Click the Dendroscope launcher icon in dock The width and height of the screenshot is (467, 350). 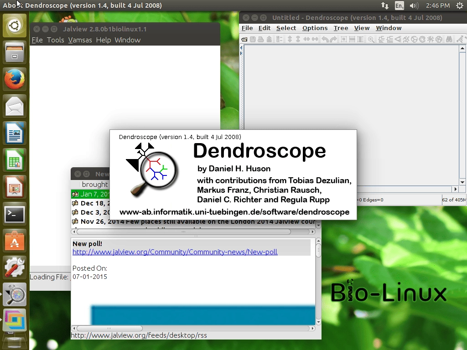pos(15,294)
